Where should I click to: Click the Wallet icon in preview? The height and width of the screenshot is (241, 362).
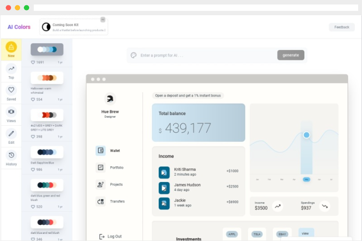[x=101, y=151]
